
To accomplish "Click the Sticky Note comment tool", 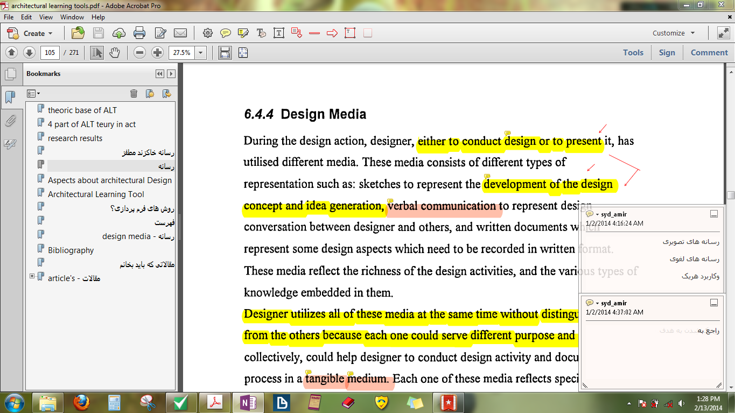I will [x=226, y=33].
